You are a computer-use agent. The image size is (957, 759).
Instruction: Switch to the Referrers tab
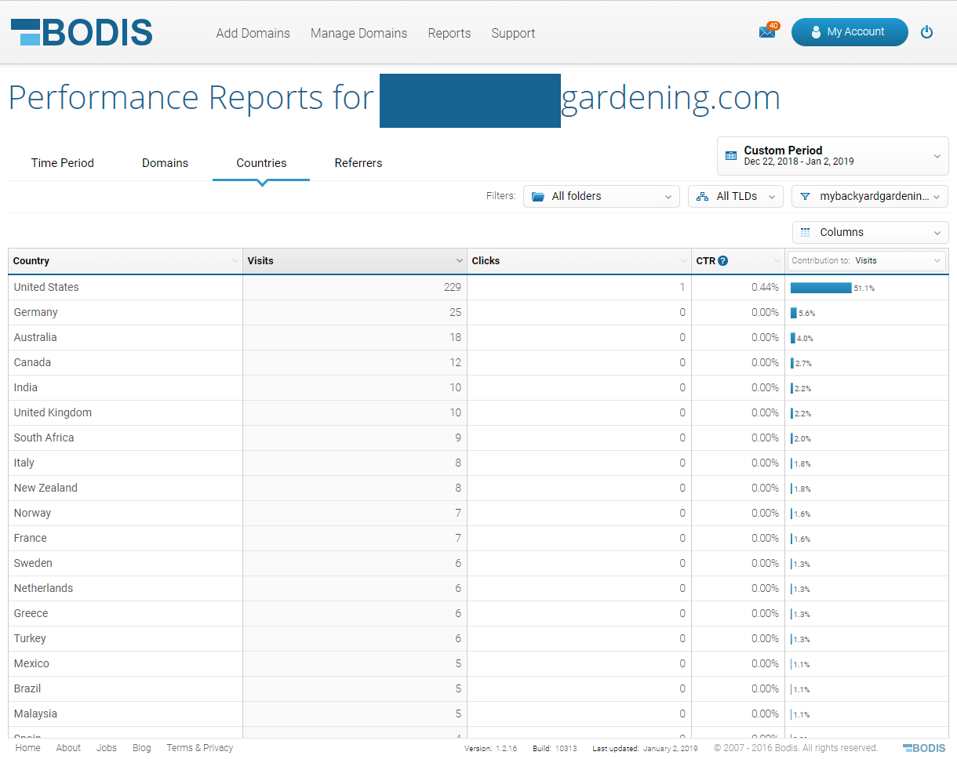tap(358, 163)
